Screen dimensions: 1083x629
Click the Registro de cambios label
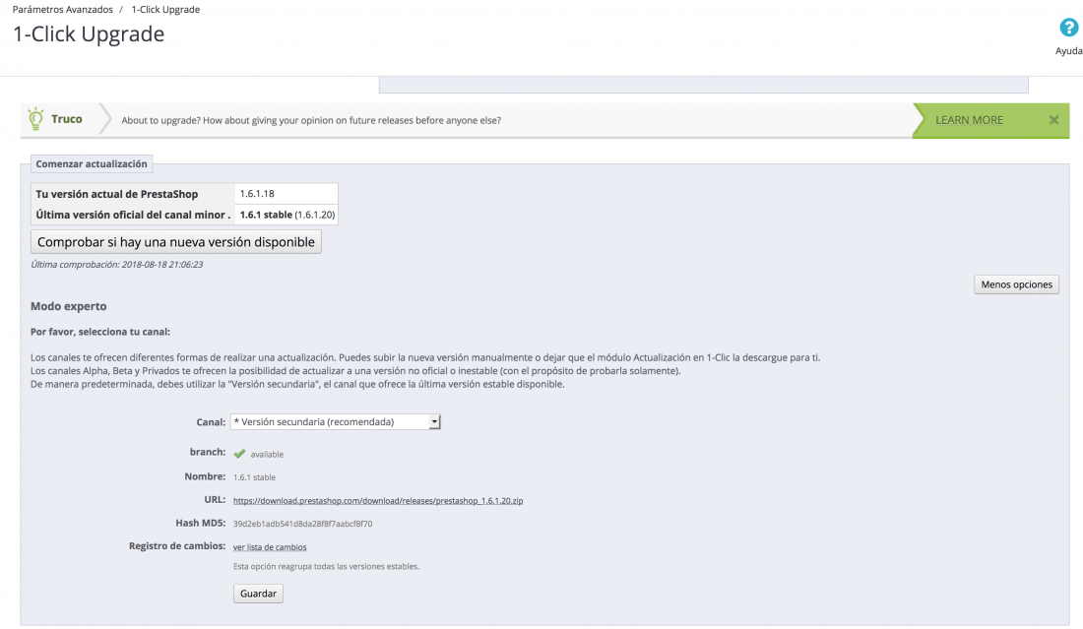pyautogui.click(x=177, y=545)
